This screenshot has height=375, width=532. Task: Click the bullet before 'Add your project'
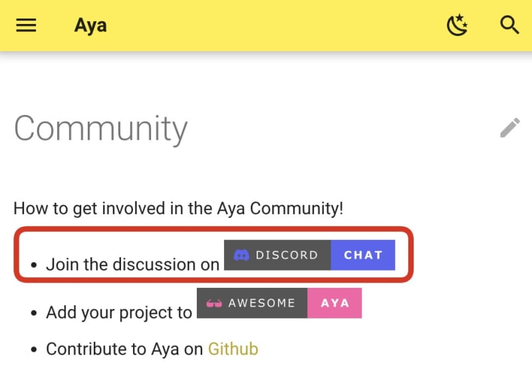34,313
